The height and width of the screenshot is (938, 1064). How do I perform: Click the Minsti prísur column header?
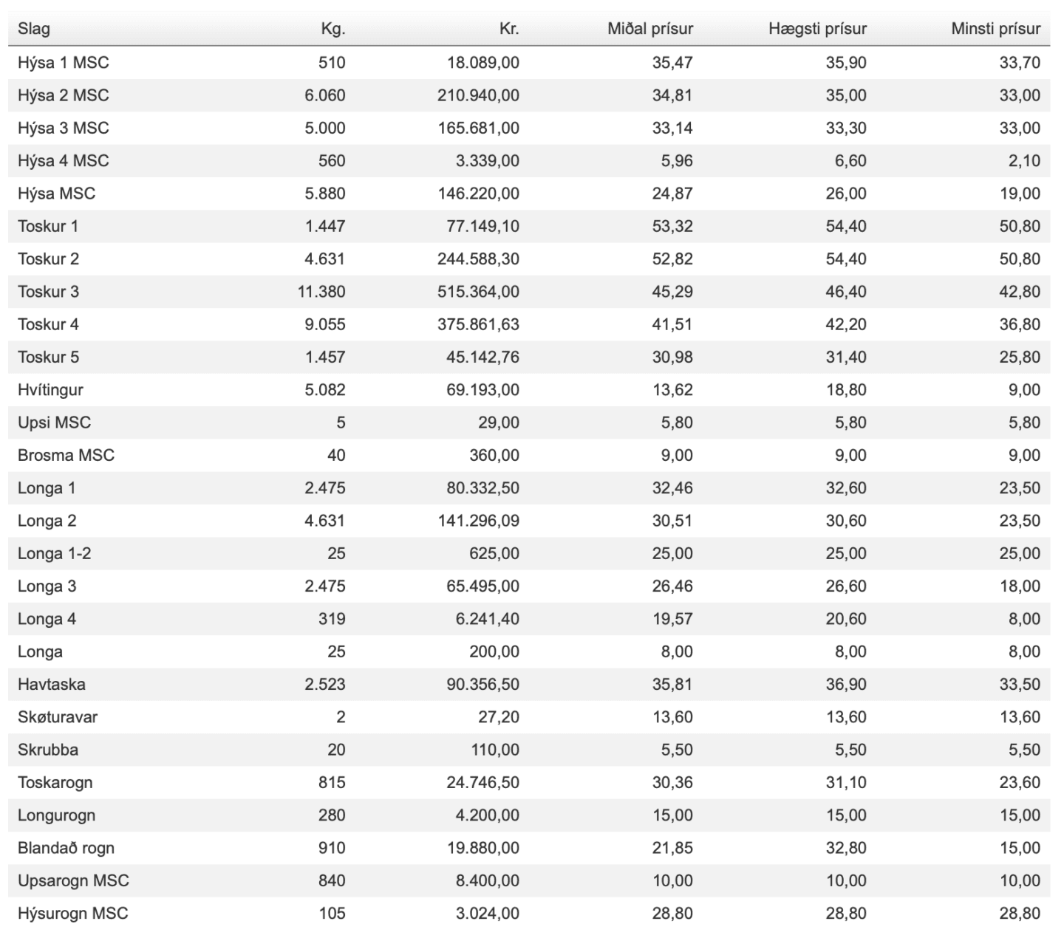point(995,30)
